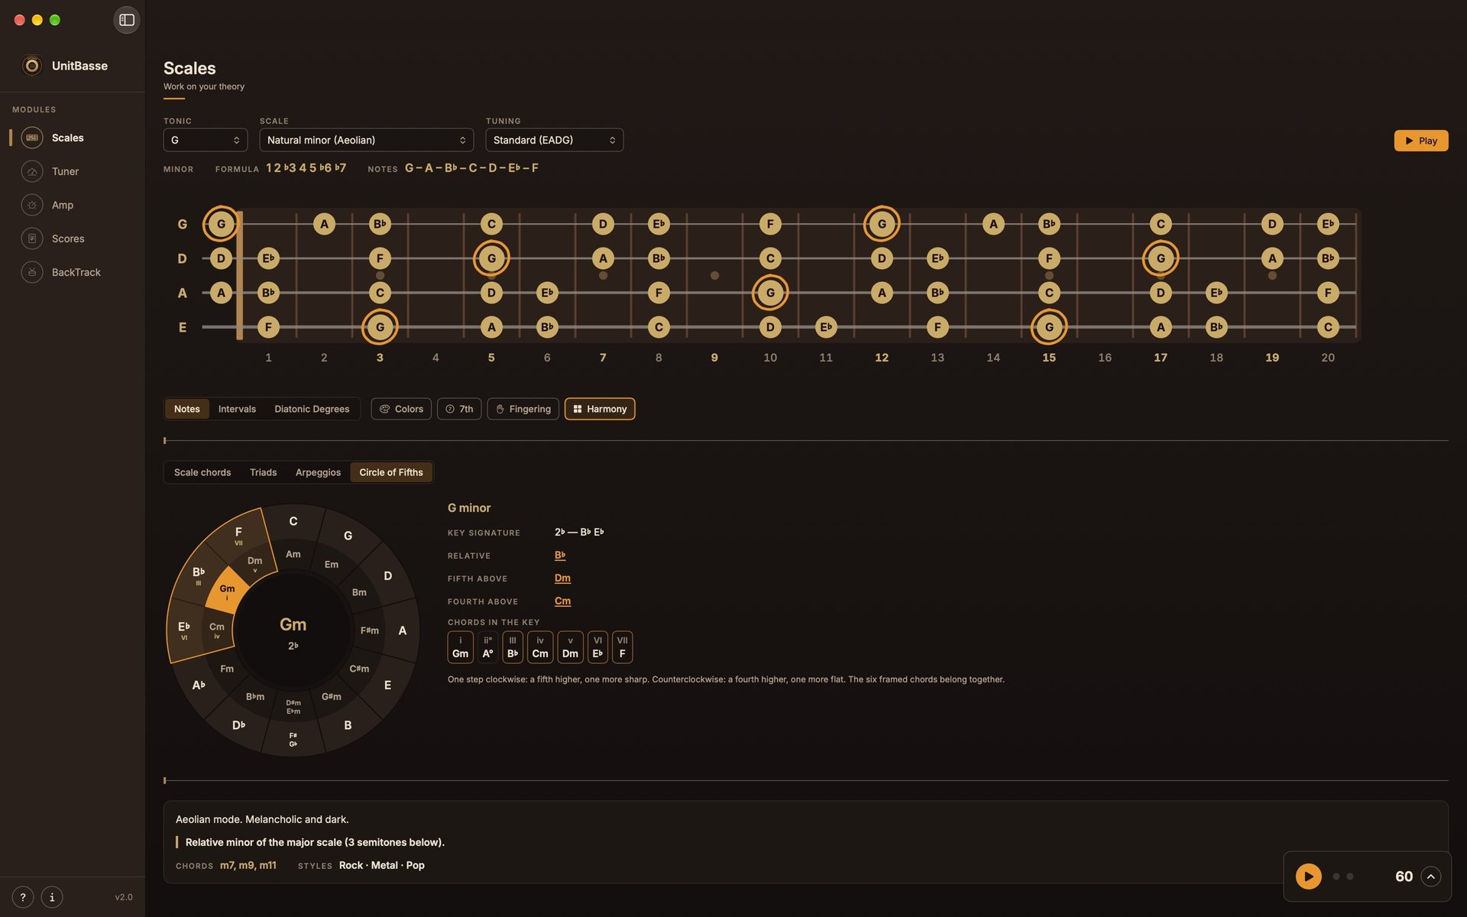
Task: Open the Scale dropdown Natural minor
Action: pyautogui.click(x=366, y=140)
